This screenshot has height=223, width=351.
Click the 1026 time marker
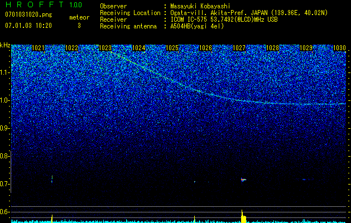205,48
